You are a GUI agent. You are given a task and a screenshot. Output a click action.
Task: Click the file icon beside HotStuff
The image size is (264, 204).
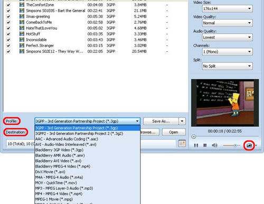[x=22, y=34]
